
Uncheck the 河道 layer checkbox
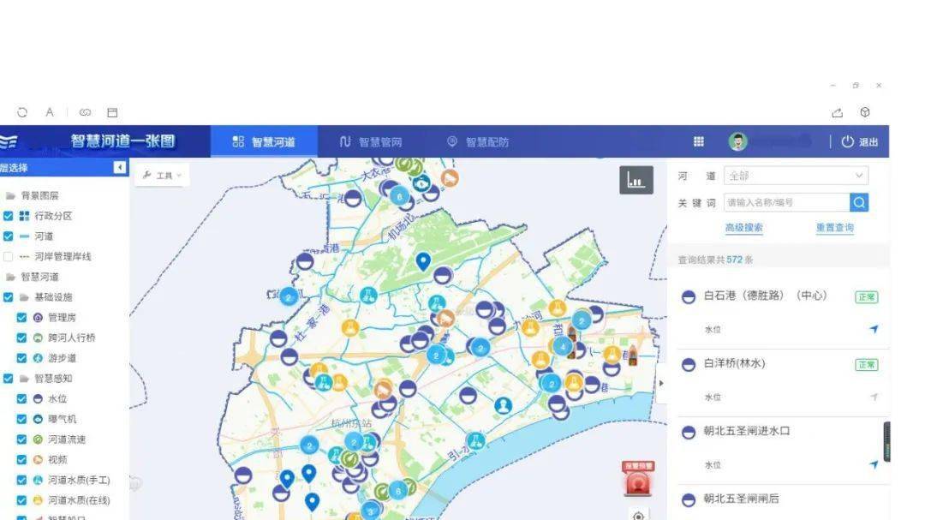tap(9, 236)
